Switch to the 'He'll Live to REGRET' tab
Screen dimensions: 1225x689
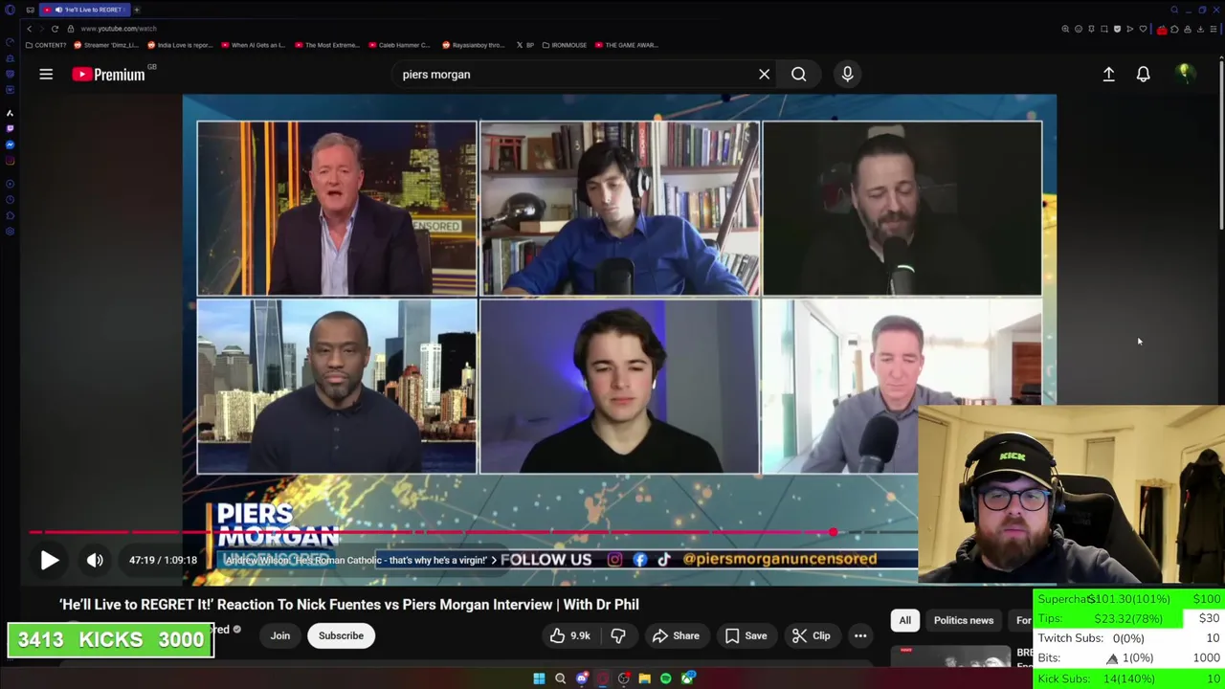tap(86, 10)
